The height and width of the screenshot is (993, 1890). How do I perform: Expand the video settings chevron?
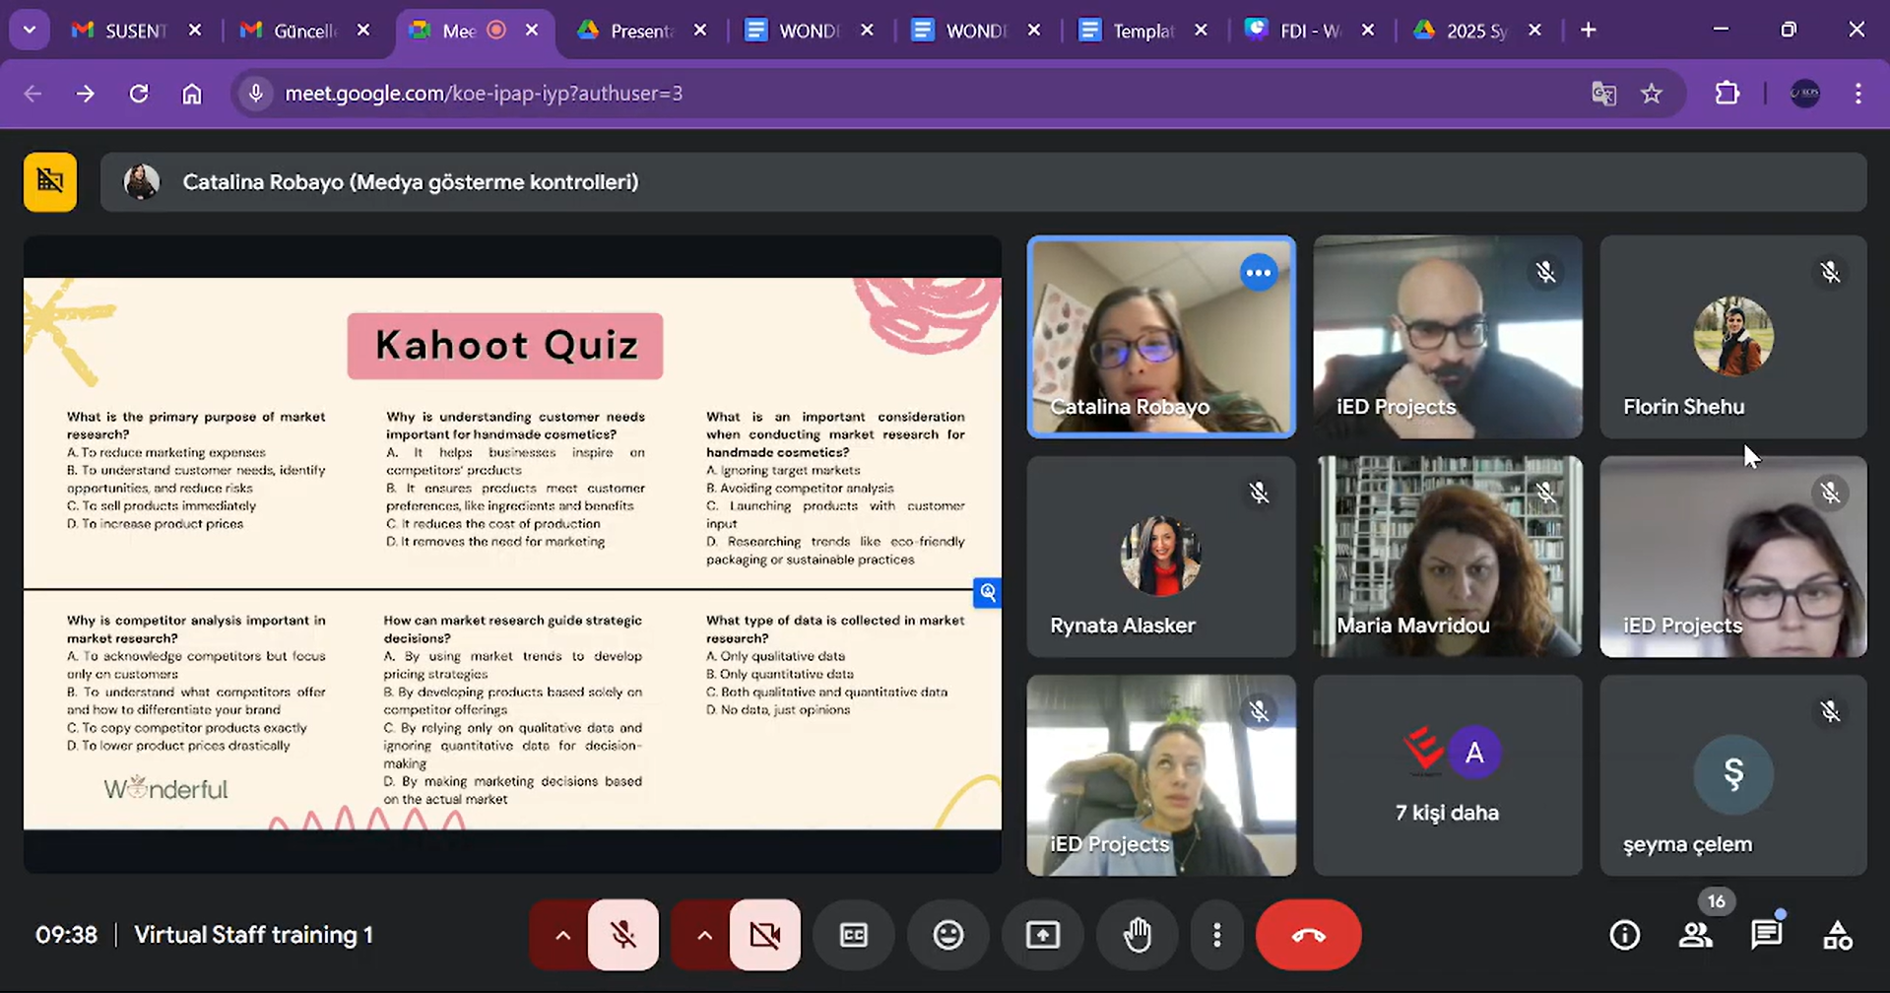[704, 935]
